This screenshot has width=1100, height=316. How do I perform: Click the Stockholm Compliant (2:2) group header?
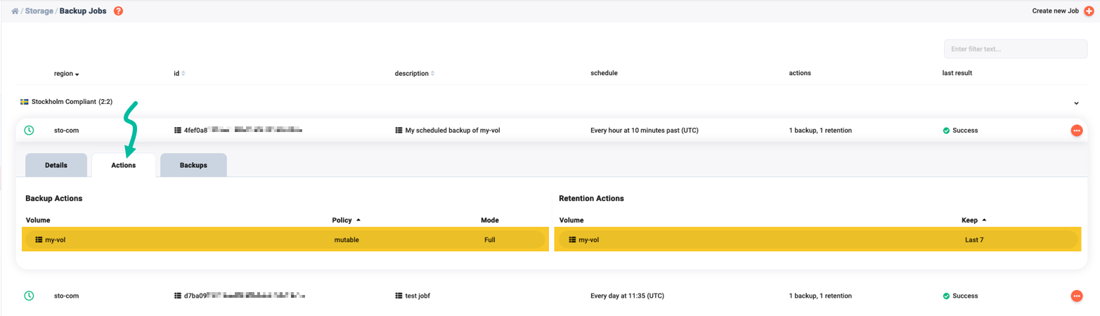pos(72,102)
